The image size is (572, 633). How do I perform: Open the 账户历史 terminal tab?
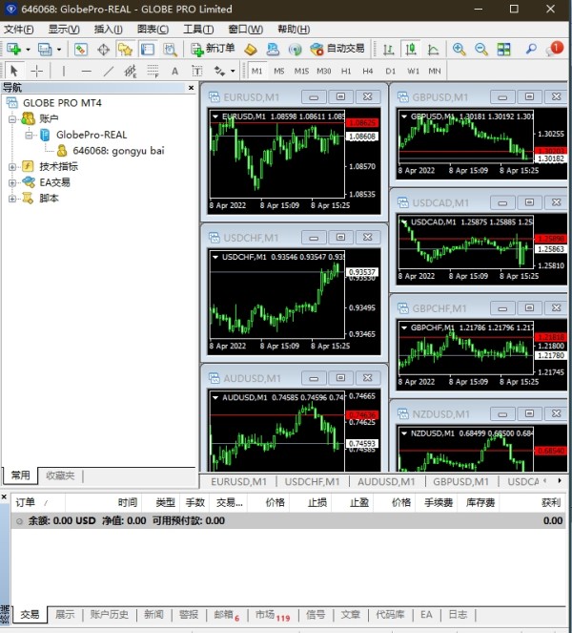tap(109, 615)
